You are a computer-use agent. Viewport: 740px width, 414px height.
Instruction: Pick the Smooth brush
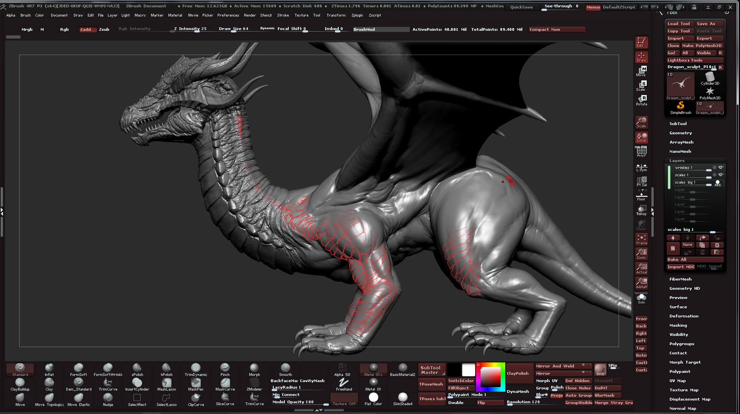click(286, 370)
